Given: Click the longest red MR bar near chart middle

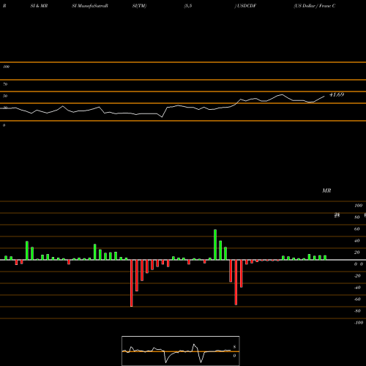Looking at the screenshot, I should click(132, 283).
